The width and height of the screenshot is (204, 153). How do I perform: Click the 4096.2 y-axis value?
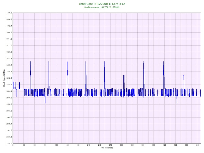tap(9, 20)
